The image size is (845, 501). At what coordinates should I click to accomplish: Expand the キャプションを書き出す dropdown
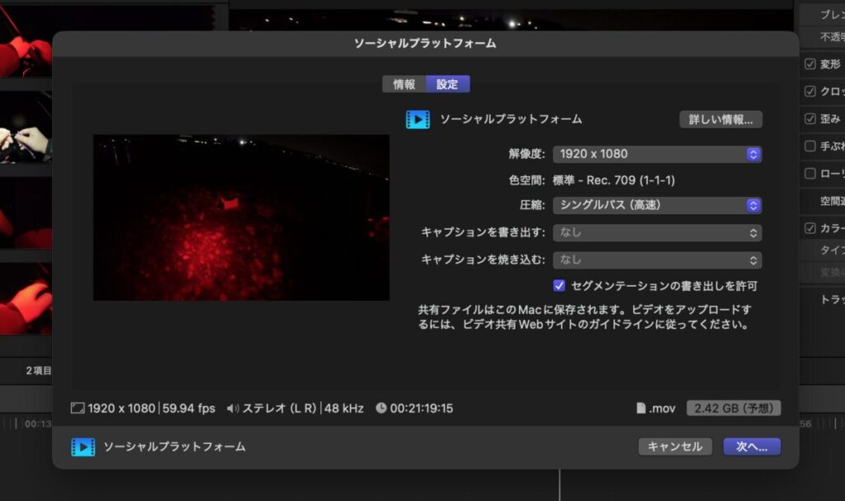[x=657, y=233]
